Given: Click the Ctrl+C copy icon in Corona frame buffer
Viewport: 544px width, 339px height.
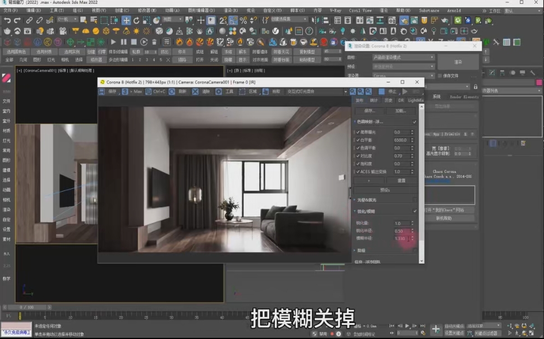Looking at the screenshot, I should click(x=149, y=91).
